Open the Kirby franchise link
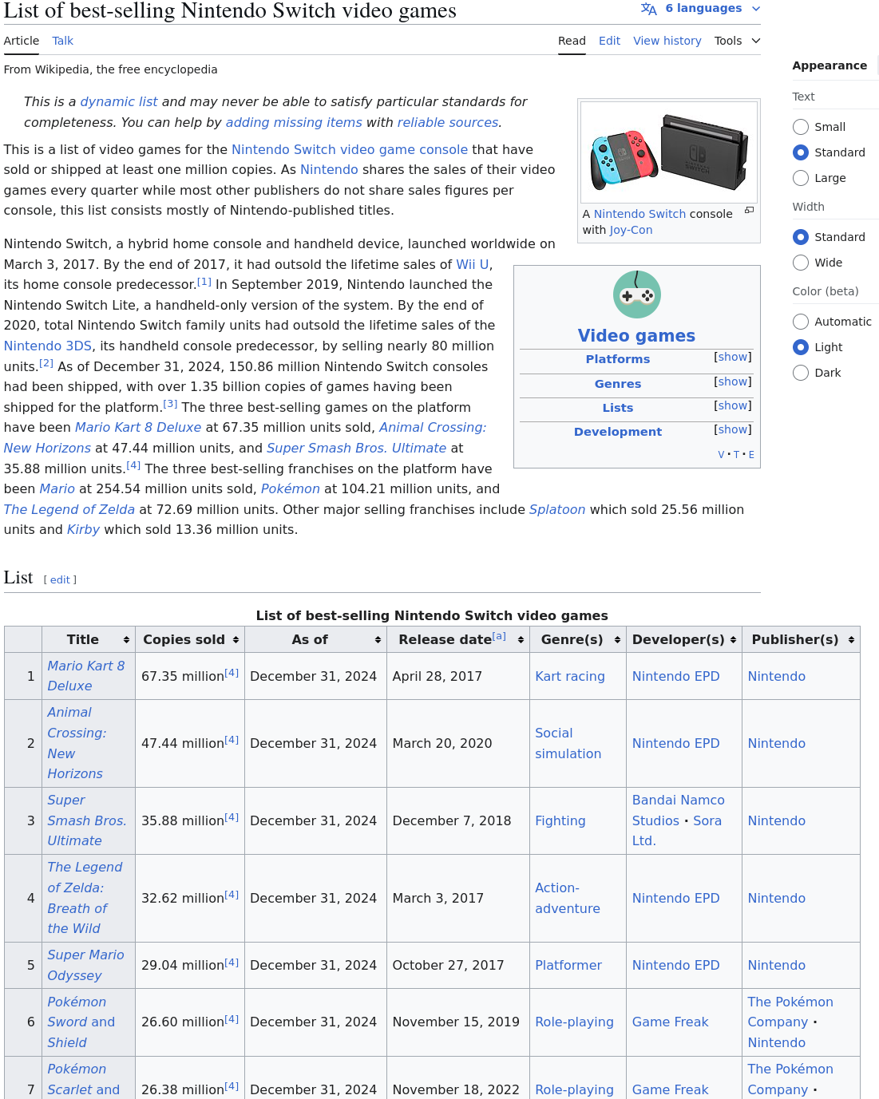This screenshot has width=879, height=1099. (83, 530)
